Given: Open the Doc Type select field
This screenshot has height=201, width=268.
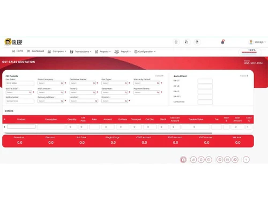Looking at the screenshot, I should click(115, 83).
